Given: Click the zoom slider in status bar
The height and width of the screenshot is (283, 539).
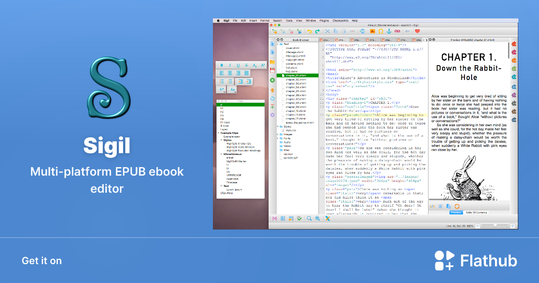Looking at the screenshot, I should point(495,225).
